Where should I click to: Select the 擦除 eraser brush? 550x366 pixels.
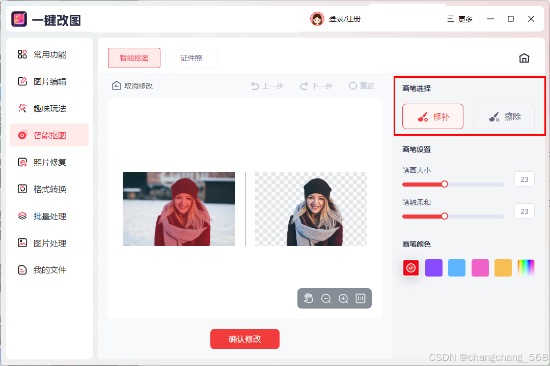click(504, 116)
